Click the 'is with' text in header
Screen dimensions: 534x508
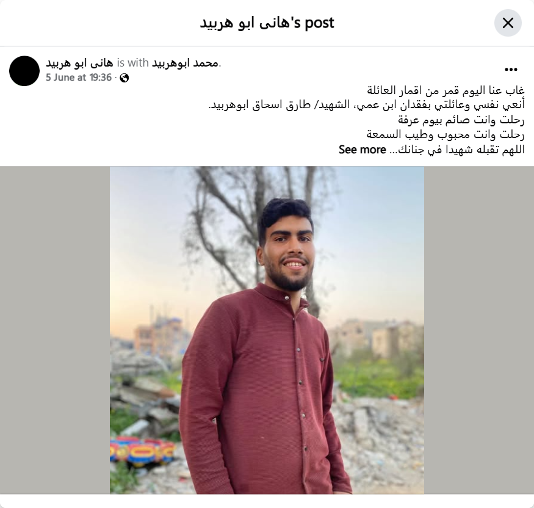(132, 63)
